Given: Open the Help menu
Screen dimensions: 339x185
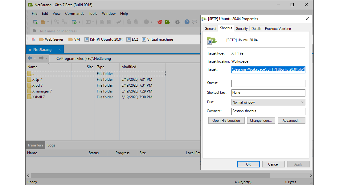Looking at the screenshot, I should 124,14.
